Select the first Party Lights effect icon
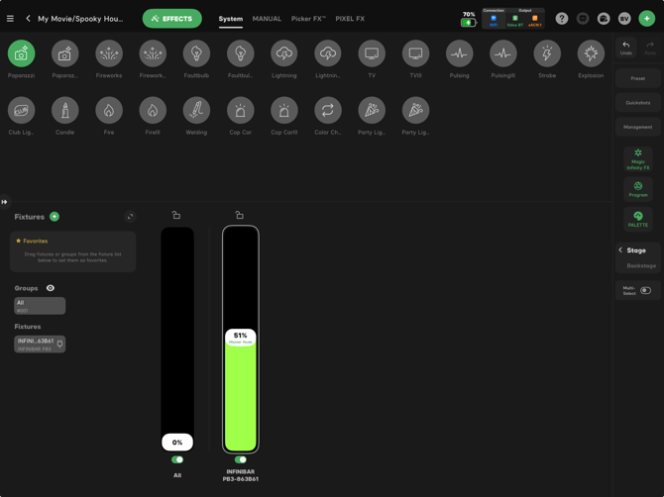 pos(372,111)
